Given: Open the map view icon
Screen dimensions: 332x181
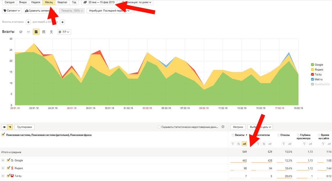Looking at the screenshot, I should pos(51,32).
